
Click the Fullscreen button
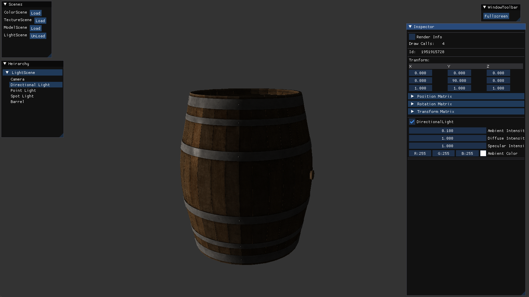496,16
